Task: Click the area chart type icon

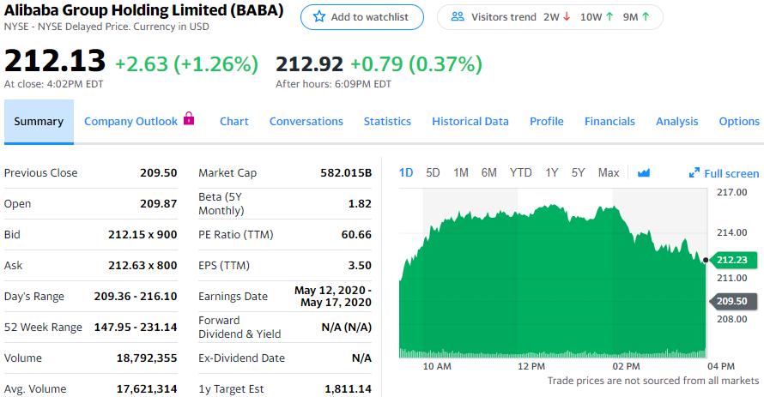Action: tap(644, 173)
